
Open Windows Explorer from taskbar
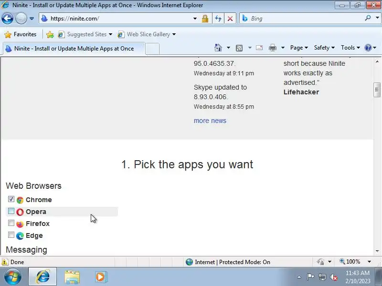72,277
